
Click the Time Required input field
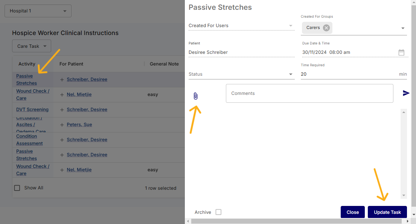(348, 74)
